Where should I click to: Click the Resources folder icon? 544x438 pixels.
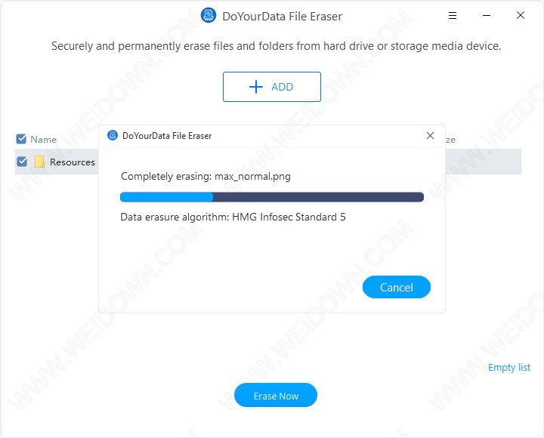click(39, 162)
